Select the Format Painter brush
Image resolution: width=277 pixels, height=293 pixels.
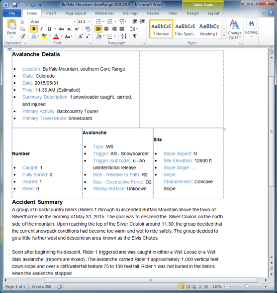point(22,36)
